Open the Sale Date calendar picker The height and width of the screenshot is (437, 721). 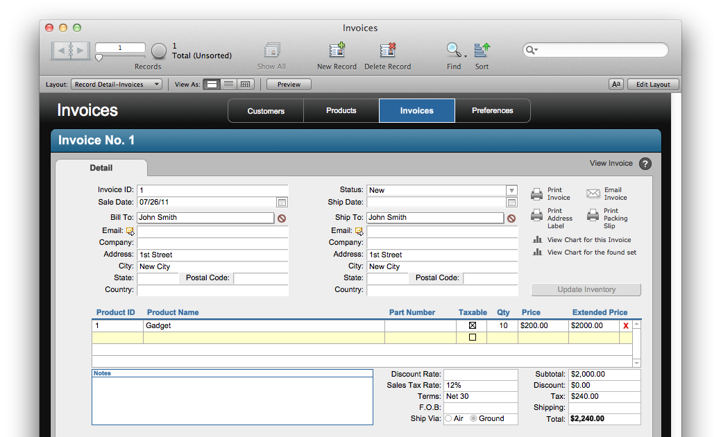[x=282, y=202]
